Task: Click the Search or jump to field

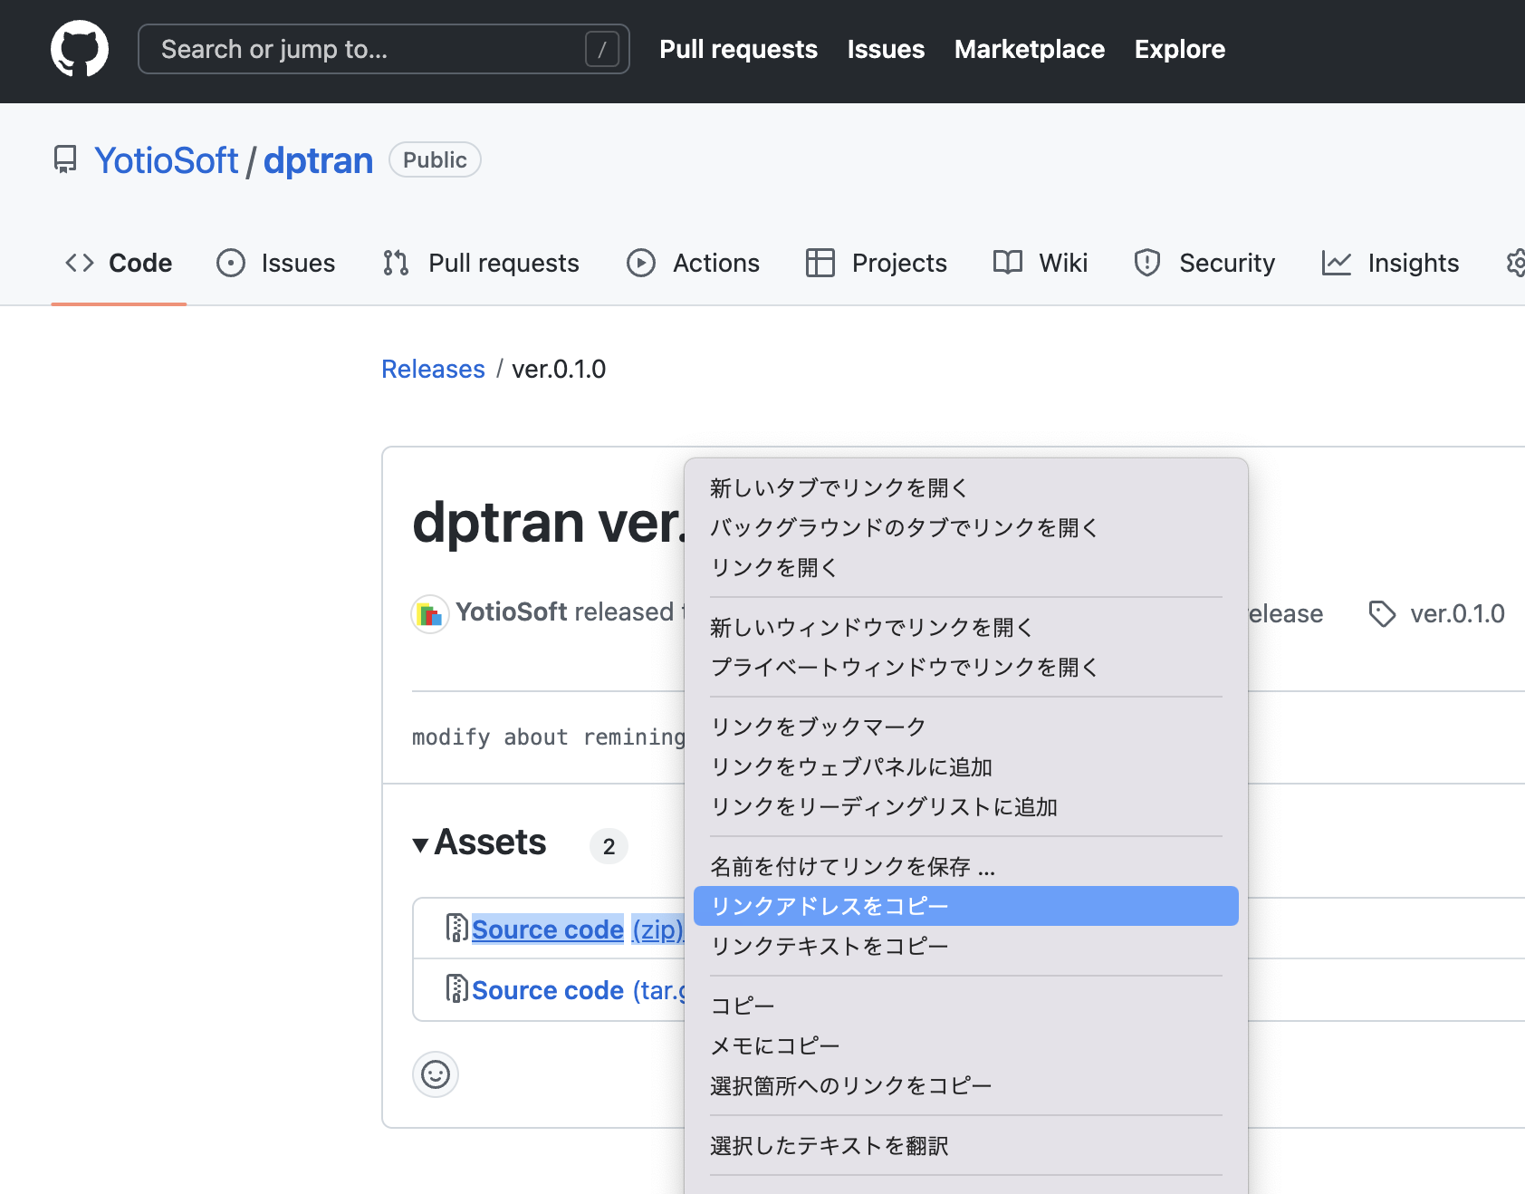Action: coord(384,49)
